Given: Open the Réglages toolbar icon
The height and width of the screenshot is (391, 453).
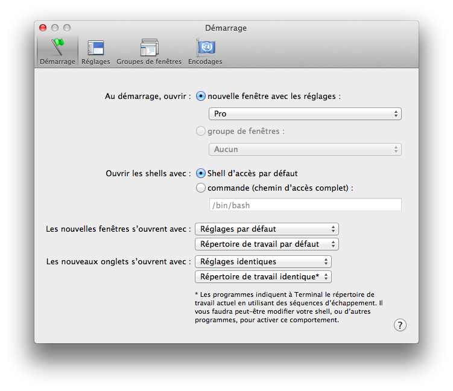Looking at the screenshot, I should [x=96, y=48].
